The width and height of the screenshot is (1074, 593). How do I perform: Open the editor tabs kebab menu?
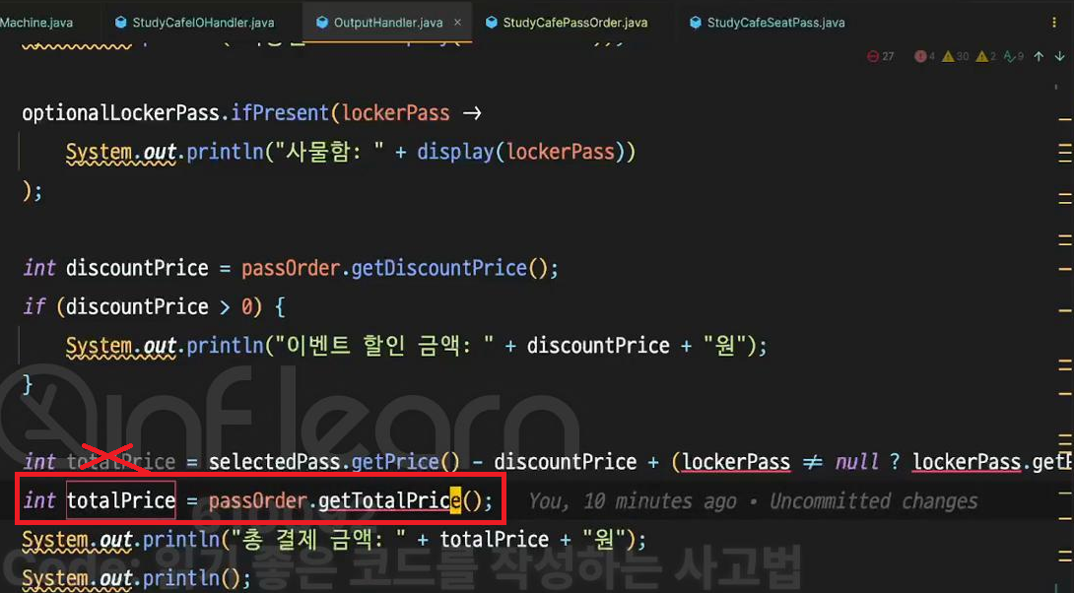pyautogui.click(x=1054, y=23)
